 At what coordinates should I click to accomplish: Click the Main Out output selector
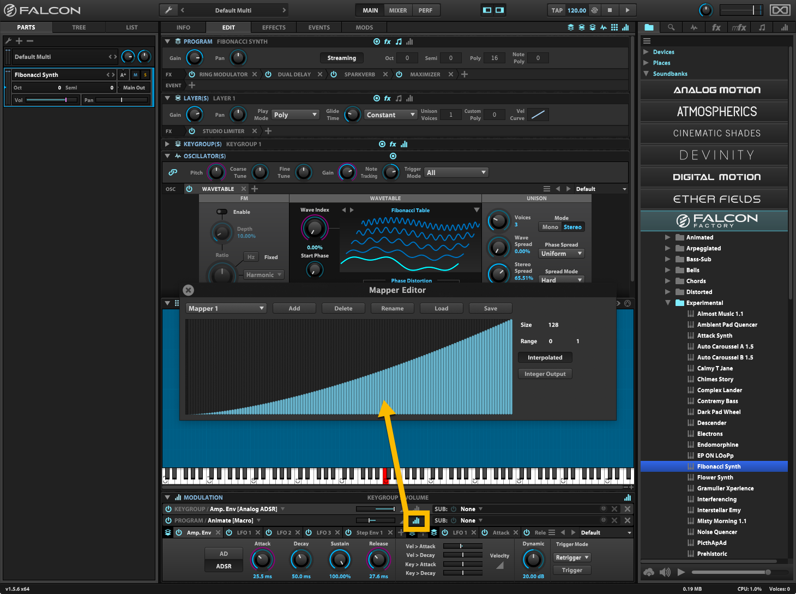click(x=134, y=87)
